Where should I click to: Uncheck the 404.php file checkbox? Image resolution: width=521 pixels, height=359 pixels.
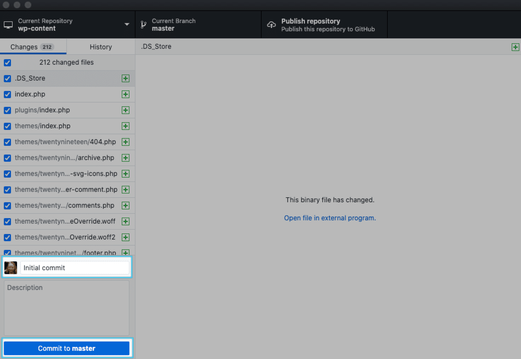point(7,142)
